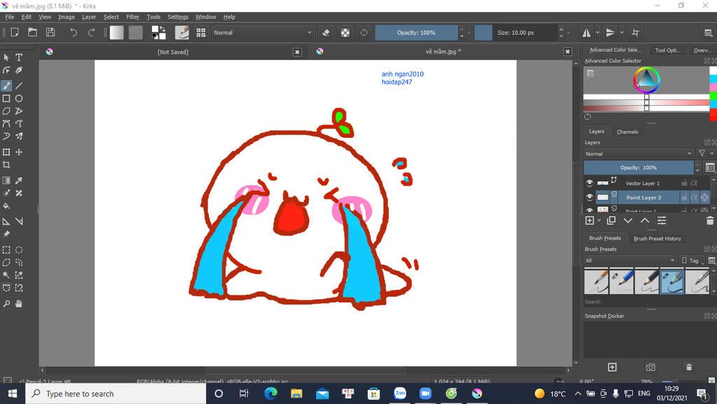Activate the Zoom magnifier tool

(x=6, y=303)
